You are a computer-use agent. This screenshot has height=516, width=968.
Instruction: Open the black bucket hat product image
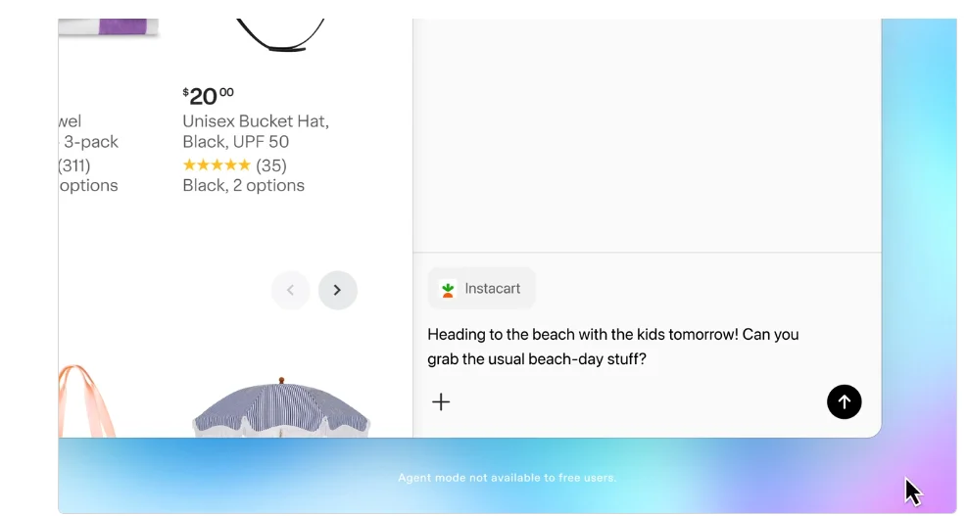[280, 35]
